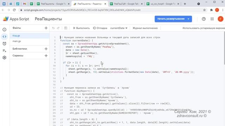
Task: Open browser Extensions puzzle icon
Action: point(211,10)
